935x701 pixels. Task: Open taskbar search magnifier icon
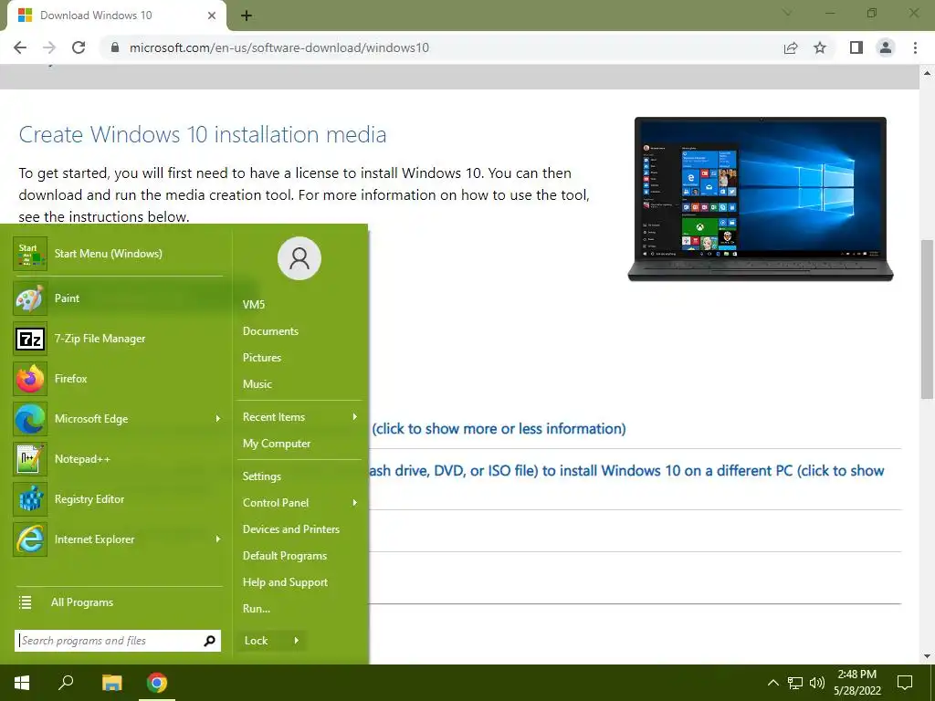pos(66,682)
